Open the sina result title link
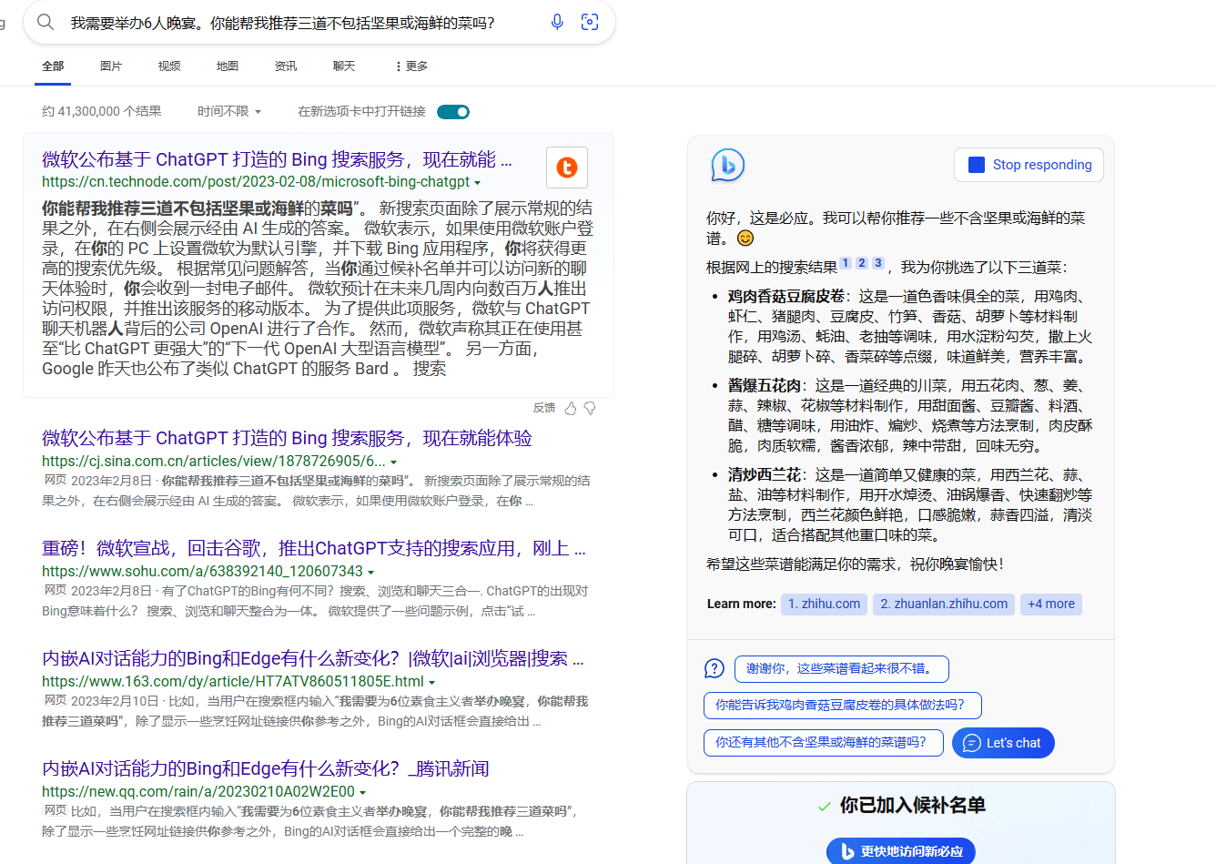 [x=287, y=439]
